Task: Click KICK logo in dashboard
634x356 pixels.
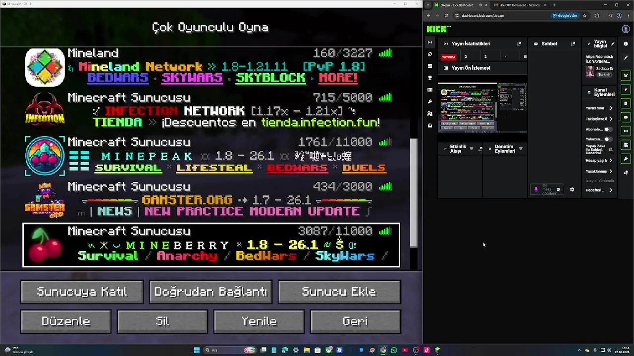Action: [x=438, y=29]
